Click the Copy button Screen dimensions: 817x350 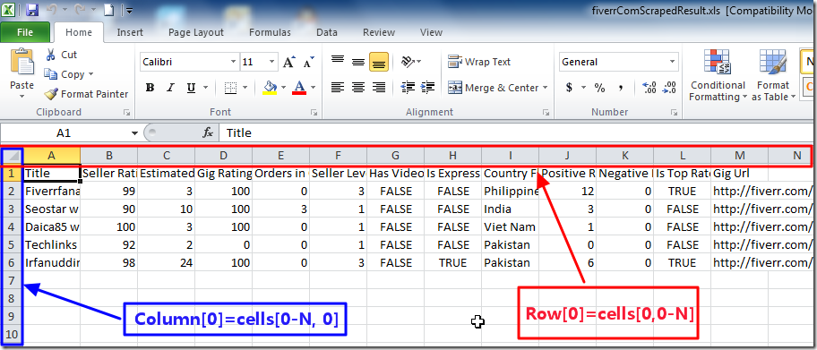pyautogui.click(x=64, y=74)
